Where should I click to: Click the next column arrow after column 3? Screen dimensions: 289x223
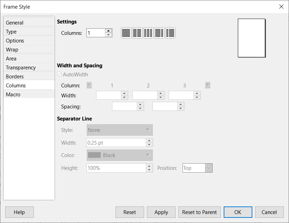click(x=208, y=85)
